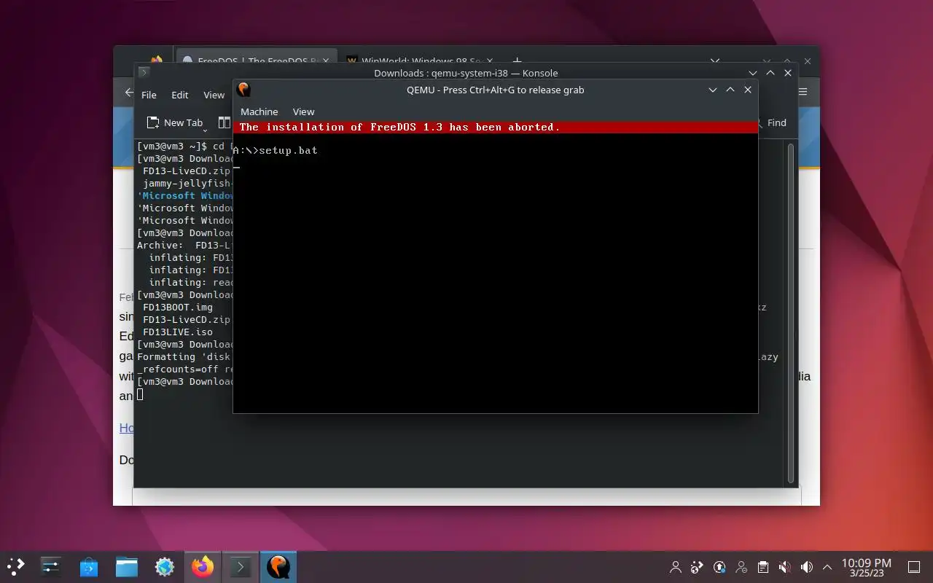
Task: Maximize the Konsole window
Action: click(x=770, y=73)
